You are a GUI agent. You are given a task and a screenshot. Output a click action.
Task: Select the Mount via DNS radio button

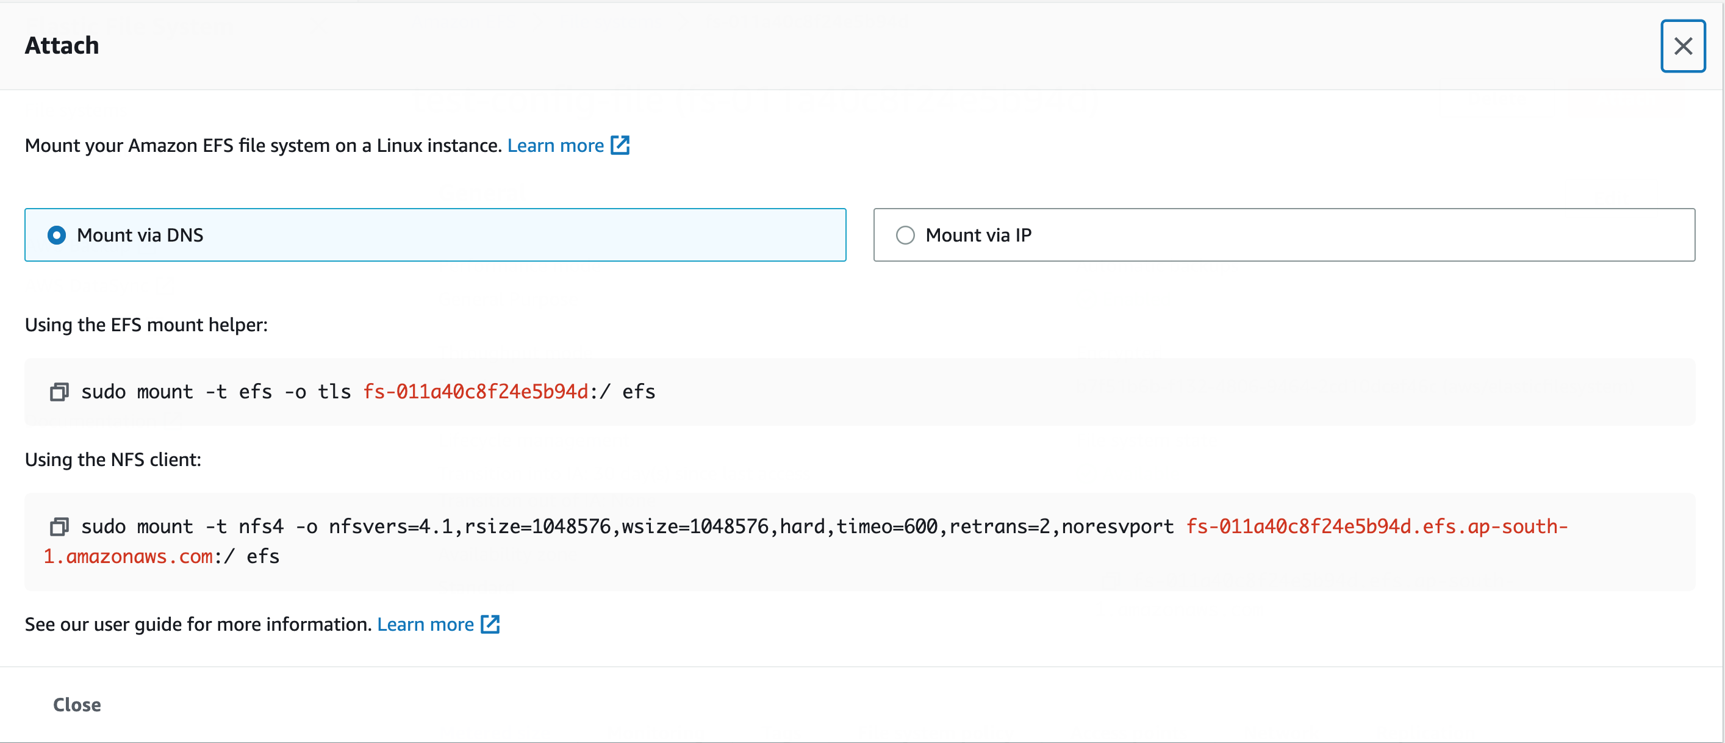pos(57,235)
